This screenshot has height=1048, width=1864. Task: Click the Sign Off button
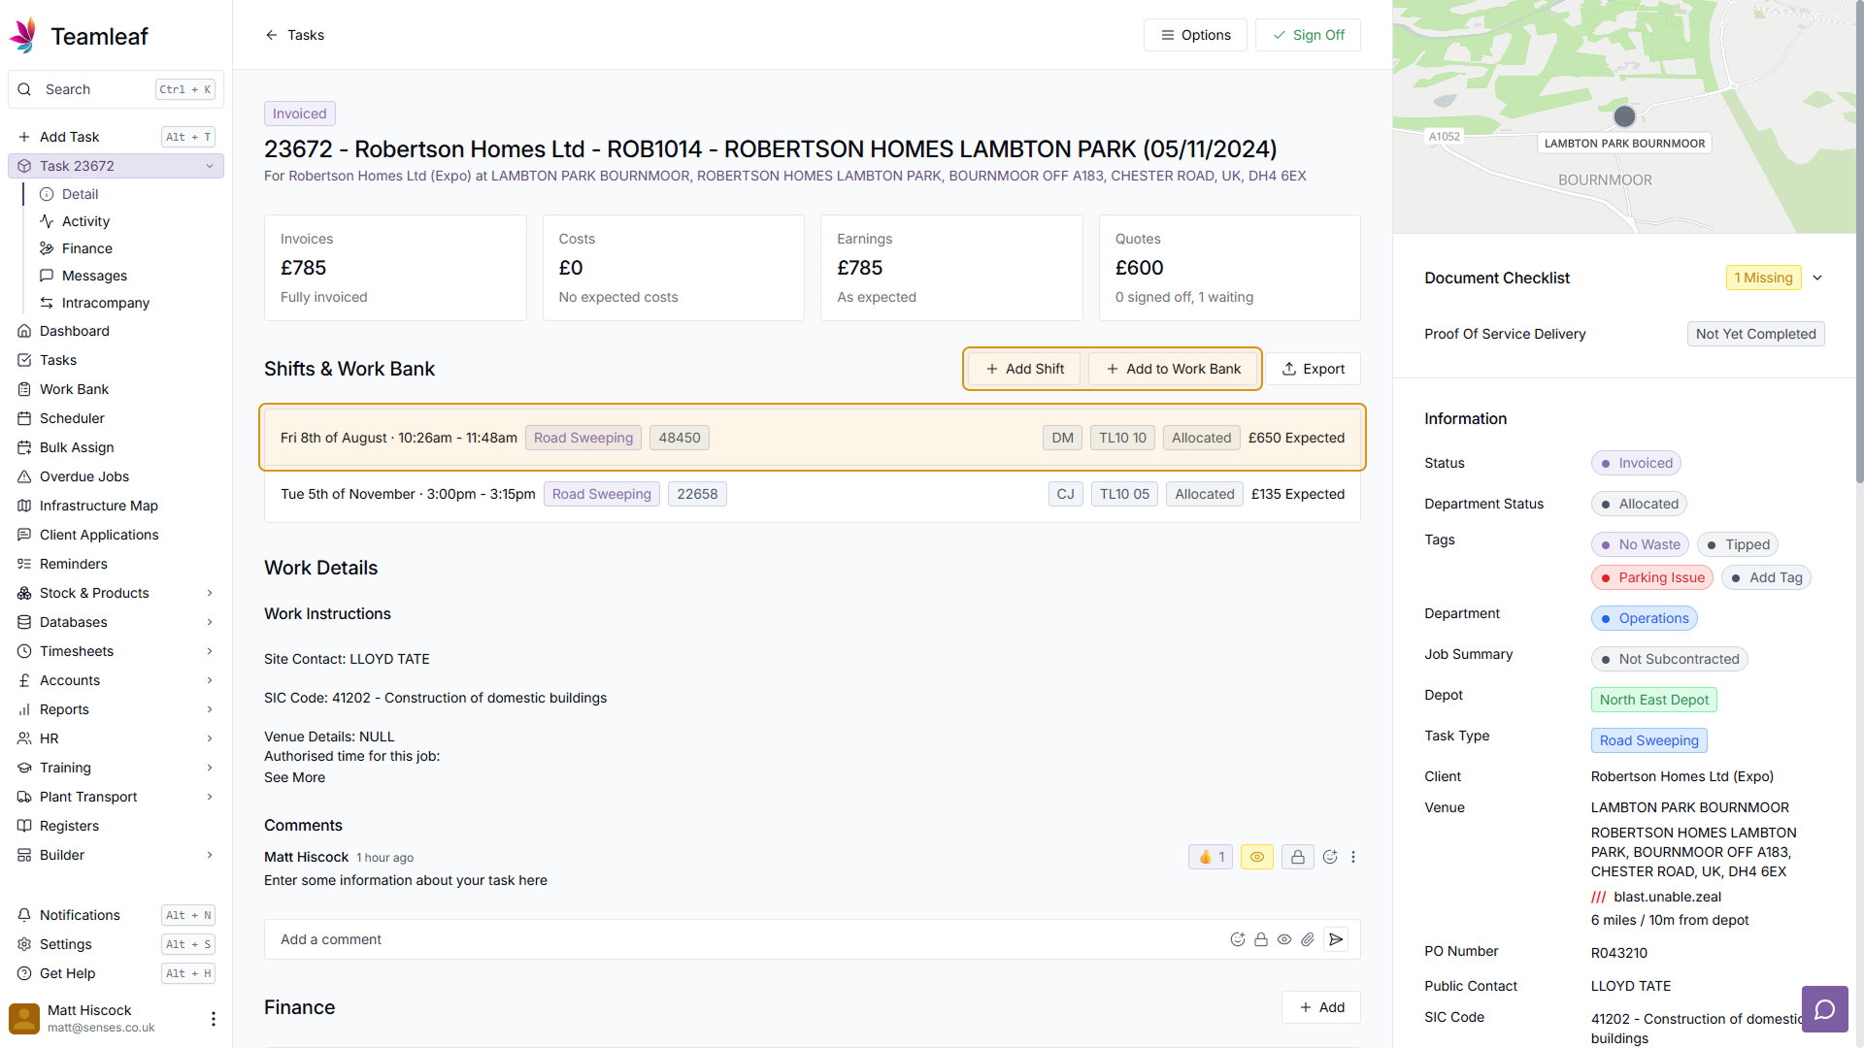pos(1308,35)
